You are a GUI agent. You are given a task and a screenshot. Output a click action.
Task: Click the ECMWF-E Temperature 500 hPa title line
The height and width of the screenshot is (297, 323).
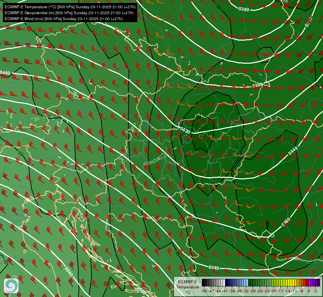pyautogui.click(x=70, y=7)
